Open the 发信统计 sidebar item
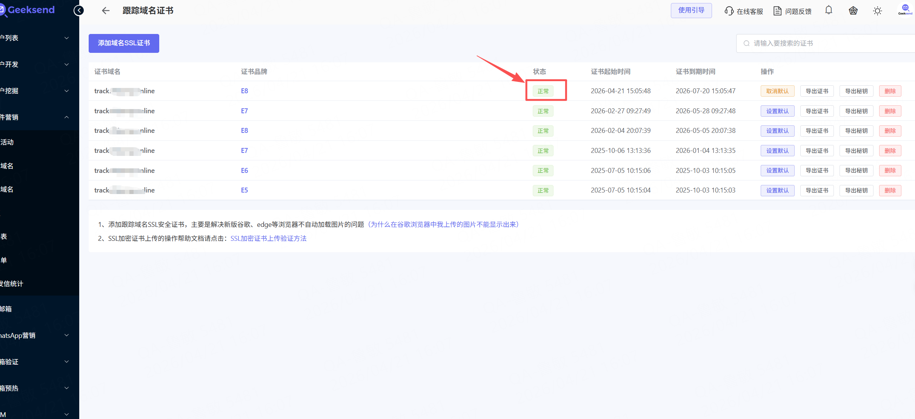 click(x=12, y=283)
